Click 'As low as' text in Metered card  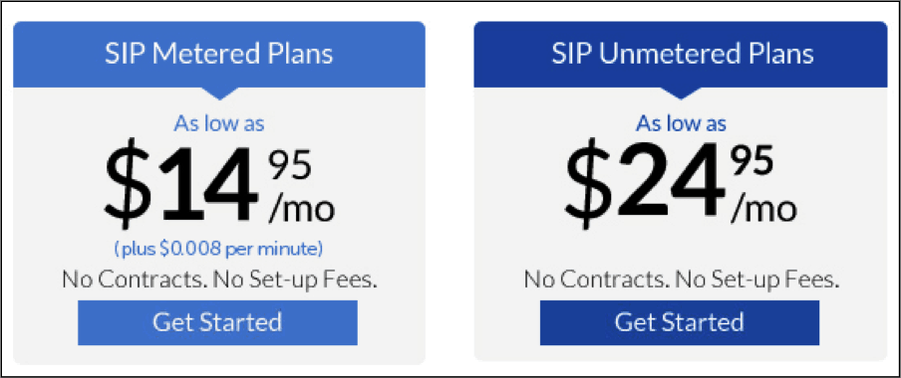click(219, 123)
